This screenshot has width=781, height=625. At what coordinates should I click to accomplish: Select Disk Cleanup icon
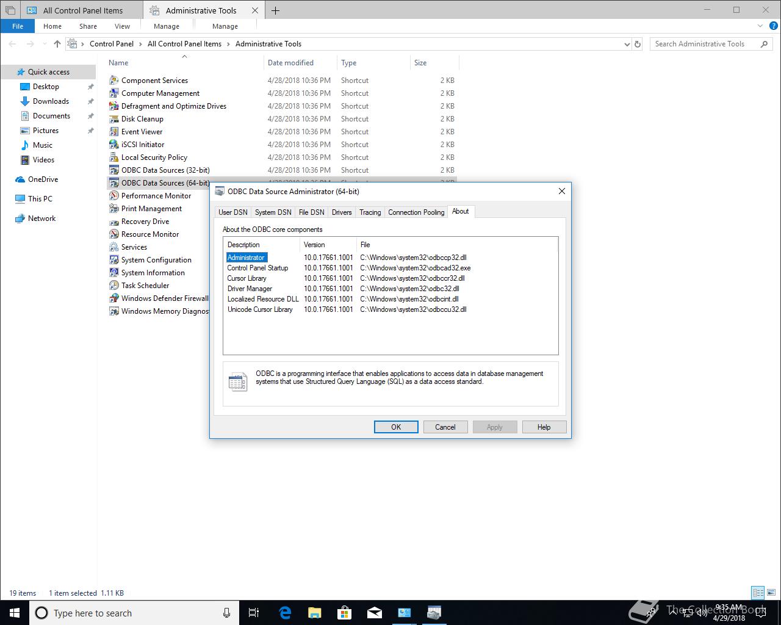click(x=113, y=118)
